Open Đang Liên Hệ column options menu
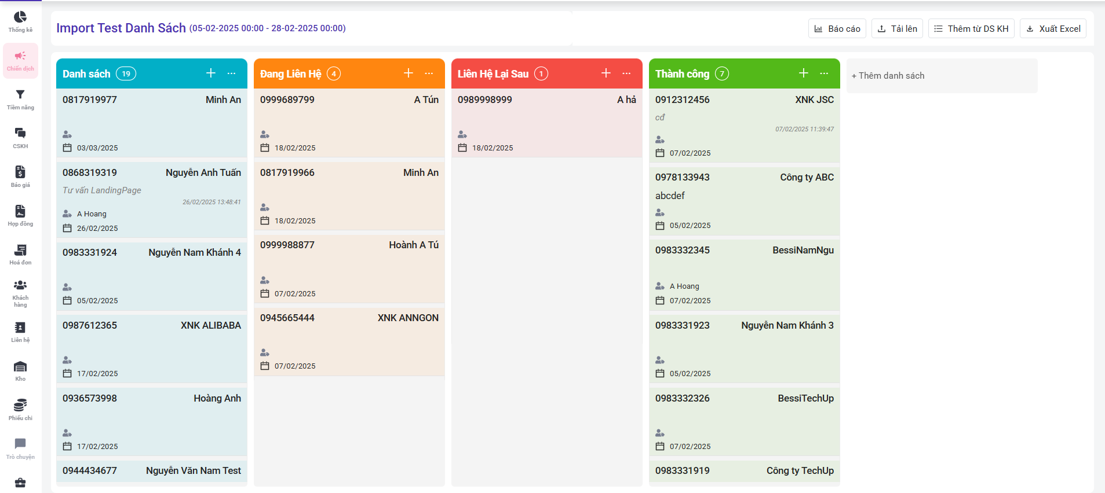The width and height of the screenshot is (1105, 493). [x=429, y=73]
